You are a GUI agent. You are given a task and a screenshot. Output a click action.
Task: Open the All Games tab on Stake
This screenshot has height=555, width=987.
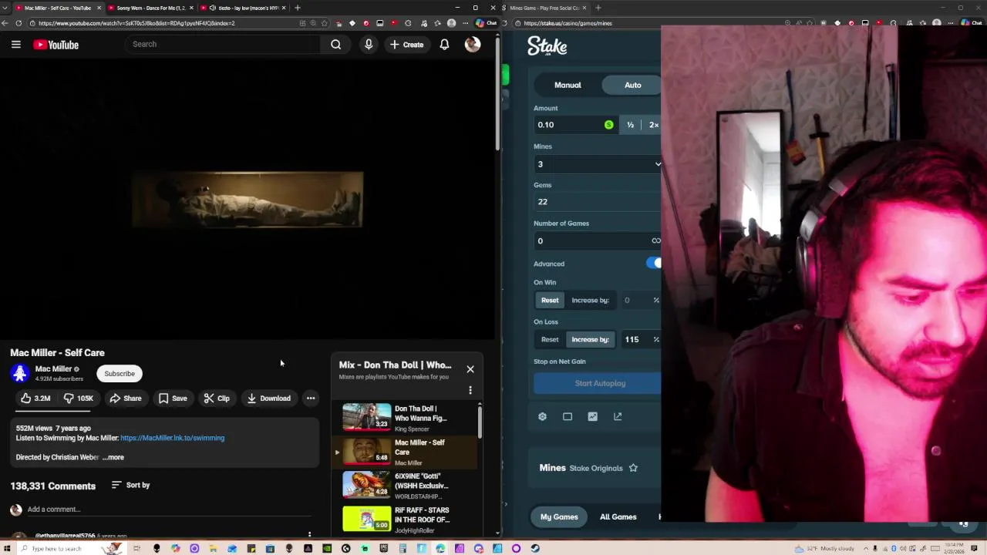618,517
